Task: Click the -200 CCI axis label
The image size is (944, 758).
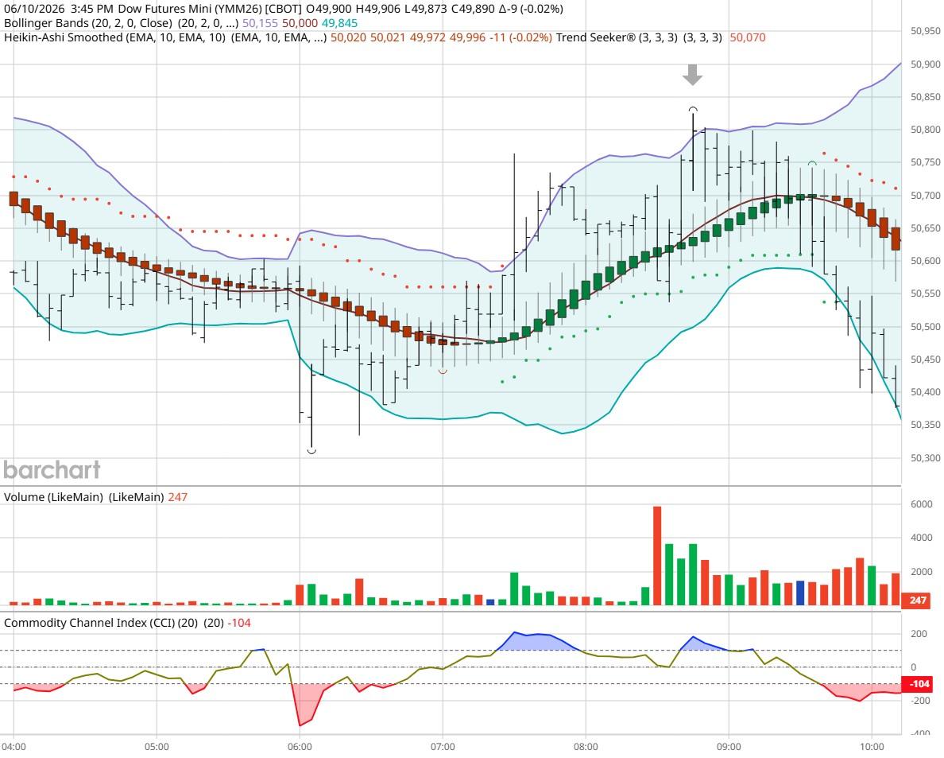Action: 919,702
